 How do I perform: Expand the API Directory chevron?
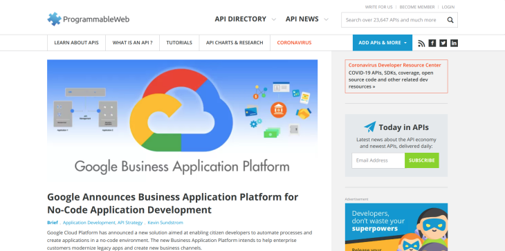click(x=274, y=19)
